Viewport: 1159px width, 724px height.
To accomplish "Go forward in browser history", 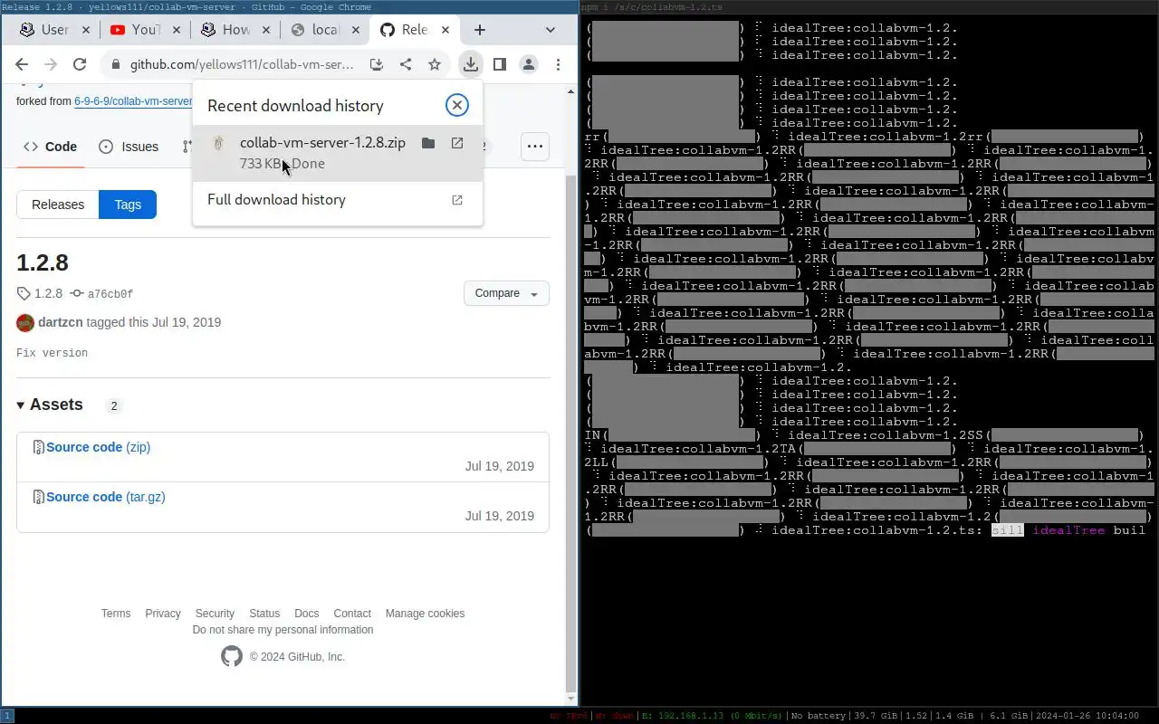I will [51, 64].
